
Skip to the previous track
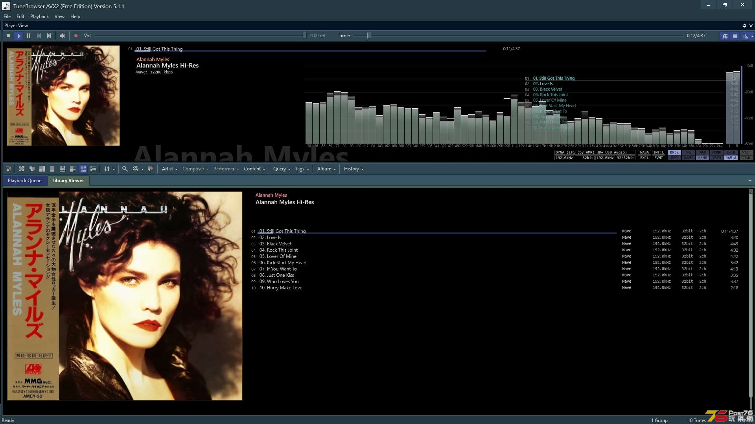(x=39, y=36)
